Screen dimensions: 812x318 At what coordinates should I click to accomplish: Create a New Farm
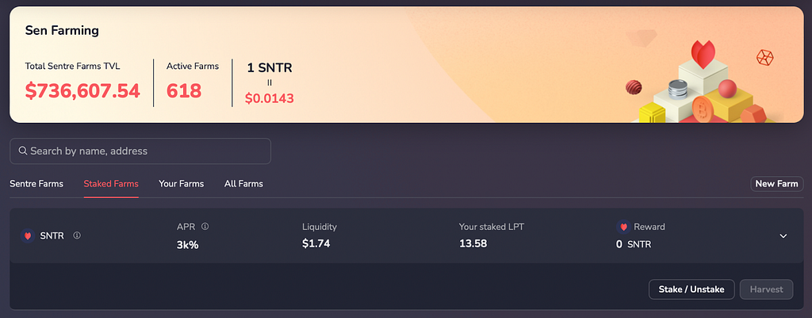coord(777,184)
